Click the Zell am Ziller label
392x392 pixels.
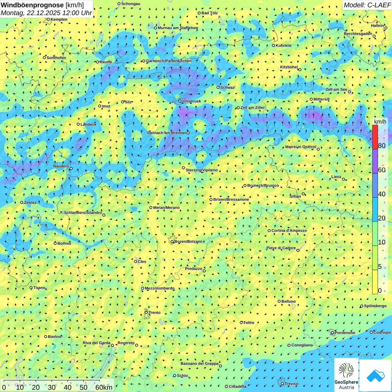pyautogui.click(x=252, y=108)
